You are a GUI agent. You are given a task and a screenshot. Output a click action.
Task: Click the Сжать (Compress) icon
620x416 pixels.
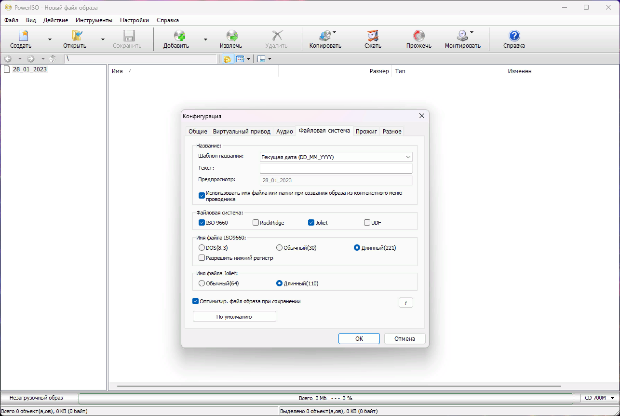371,39
